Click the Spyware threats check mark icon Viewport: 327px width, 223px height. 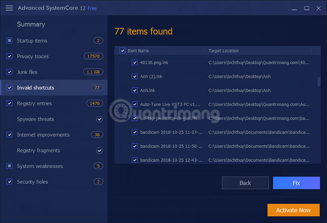coord(100,119)
